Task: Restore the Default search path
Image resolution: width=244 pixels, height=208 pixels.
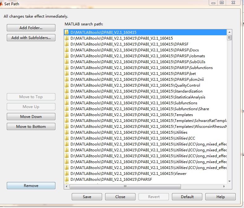Action: click(x=187, y=197)
